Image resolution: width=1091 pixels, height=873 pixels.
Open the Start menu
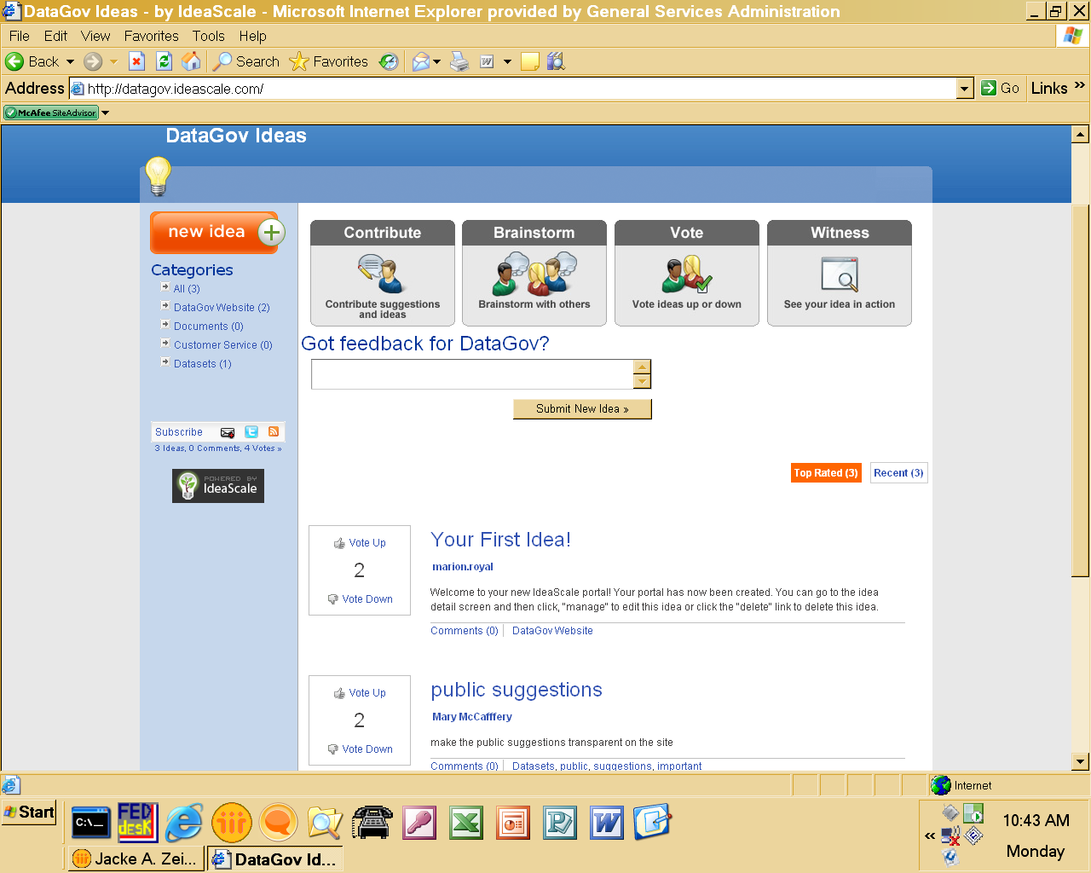30,812
